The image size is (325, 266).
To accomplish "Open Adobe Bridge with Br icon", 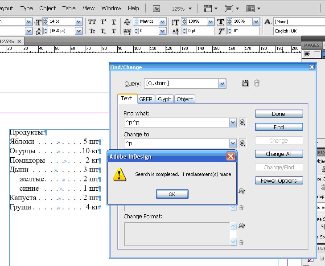I will (156, 9).
